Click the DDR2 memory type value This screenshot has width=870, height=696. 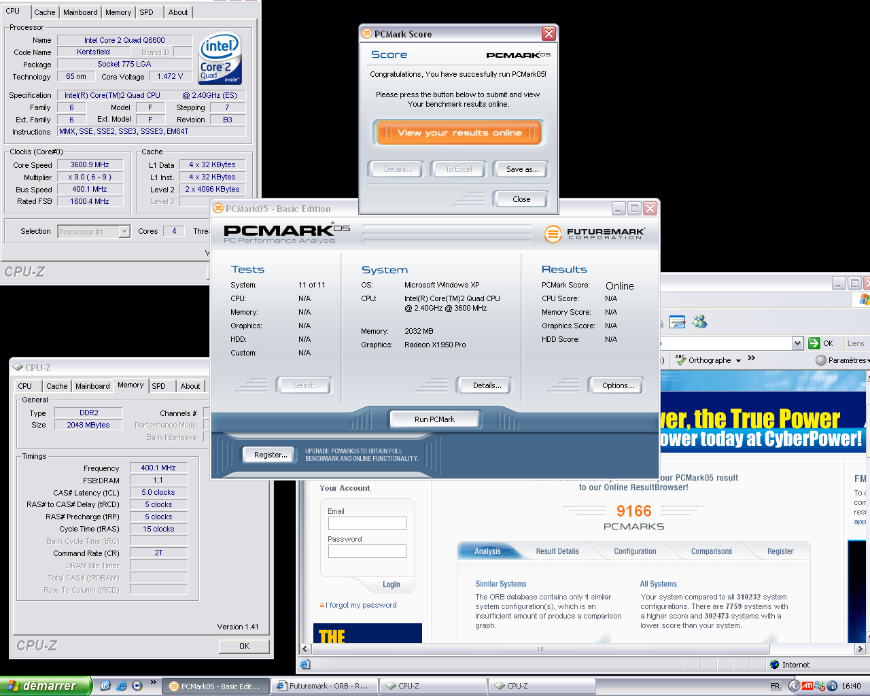(x=88, y=413)
